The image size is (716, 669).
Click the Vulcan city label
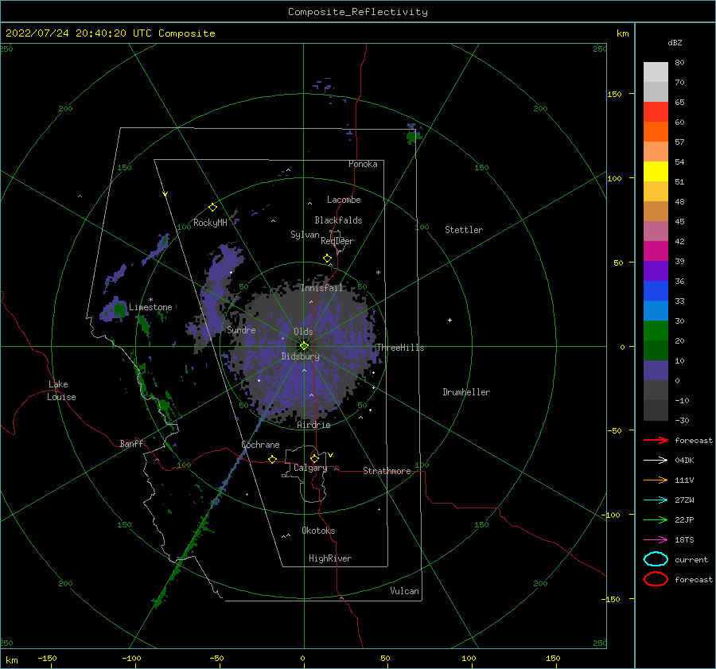coord(405,591)
